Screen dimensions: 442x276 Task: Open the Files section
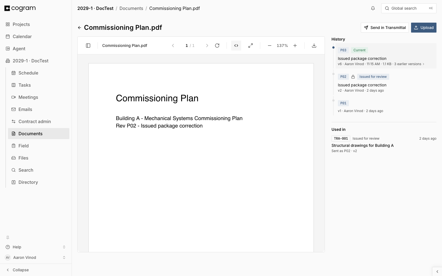(x=39, y=158)
